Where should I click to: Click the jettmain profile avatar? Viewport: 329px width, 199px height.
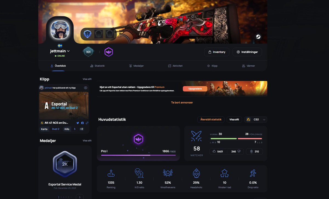pos(60,30)
